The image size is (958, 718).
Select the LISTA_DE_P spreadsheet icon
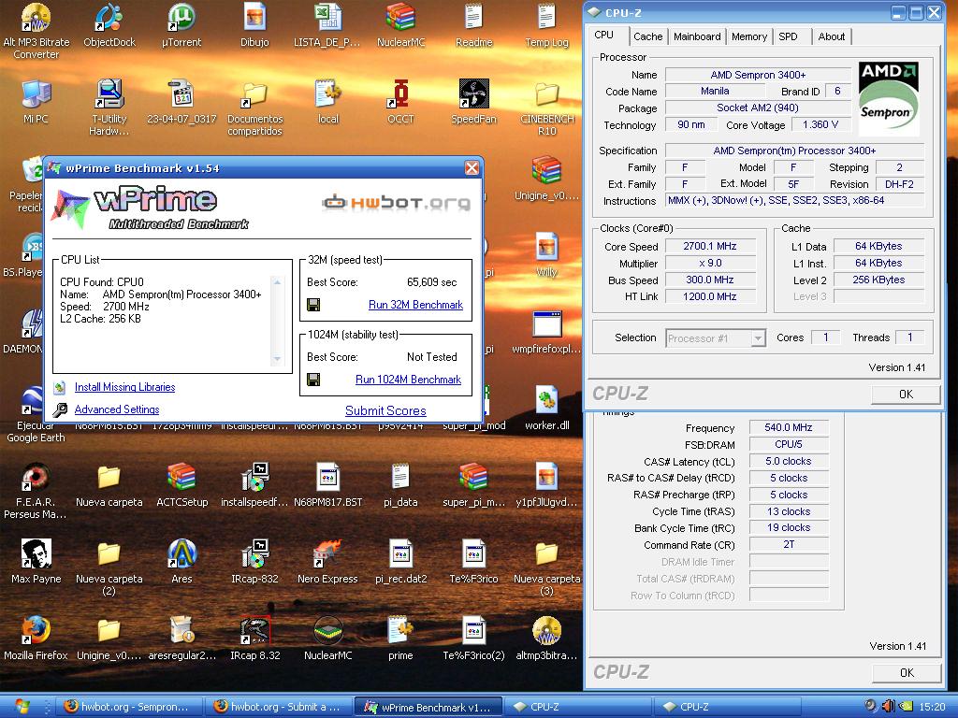tap(327, 17)
